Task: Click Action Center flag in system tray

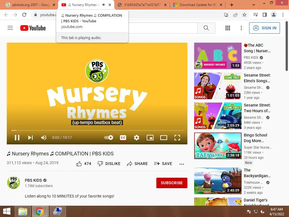Action: click(x=249, y=212)
